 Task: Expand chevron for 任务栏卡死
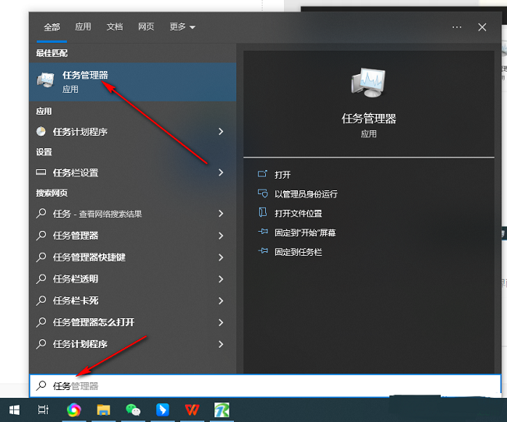point(221,300)
